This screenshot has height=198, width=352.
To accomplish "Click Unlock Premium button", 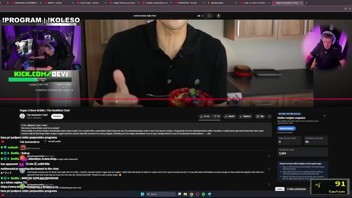I will (286, 128).
